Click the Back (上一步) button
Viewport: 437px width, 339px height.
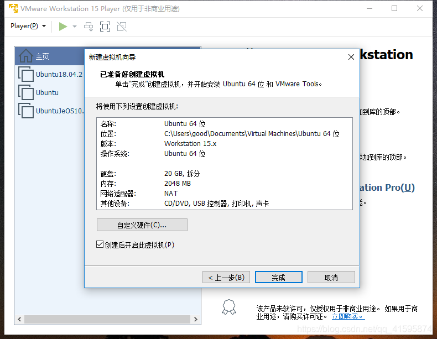coord(226,278)
